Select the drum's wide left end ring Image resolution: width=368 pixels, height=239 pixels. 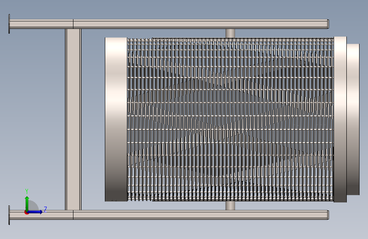[116, 119]
